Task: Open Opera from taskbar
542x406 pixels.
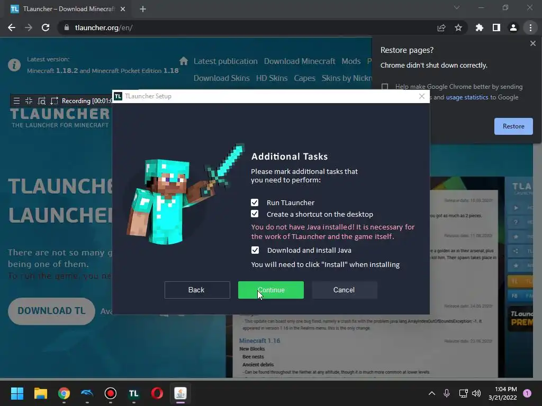Action: pyautogui.click(x=157, y=393)
